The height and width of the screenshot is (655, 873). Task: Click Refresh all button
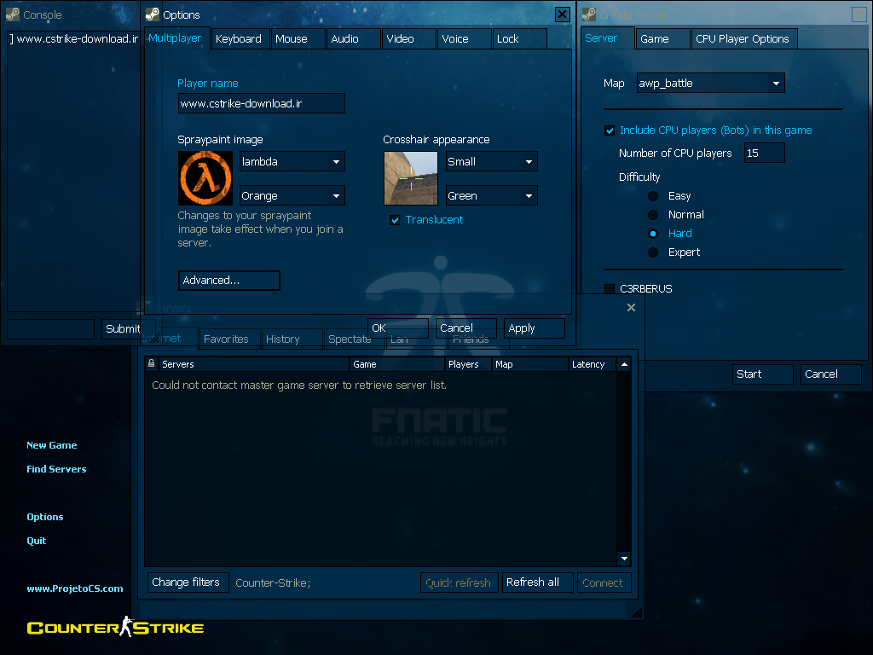click(x=537, y=583)
